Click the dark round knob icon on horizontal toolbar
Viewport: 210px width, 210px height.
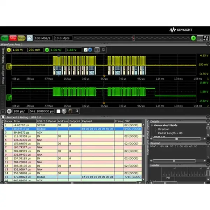tap(71, 111)
